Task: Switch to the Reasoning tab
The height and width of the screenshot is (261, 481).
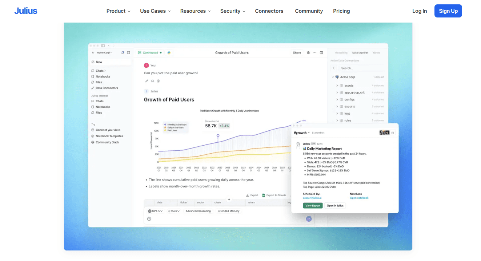Action: click(341, 53)
